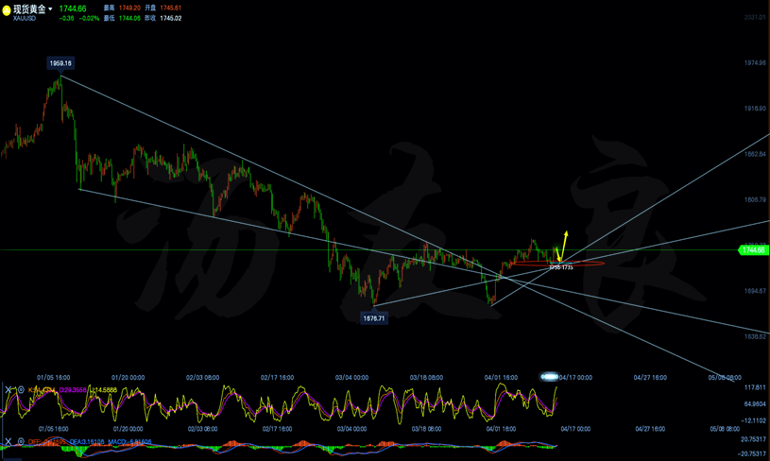
Task: Click 04/17 00:00 label above the MACD panel
Action: (x=575, y=429)
